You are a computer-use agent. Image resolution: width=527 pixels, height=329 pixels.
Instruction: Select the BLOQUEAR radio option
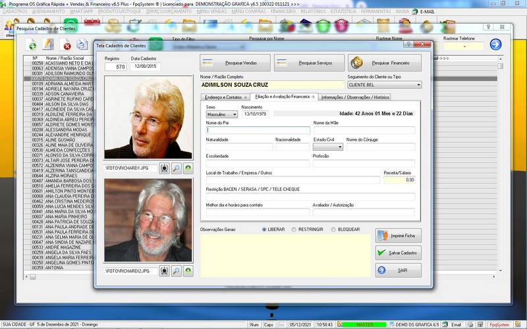coord(333,230)
